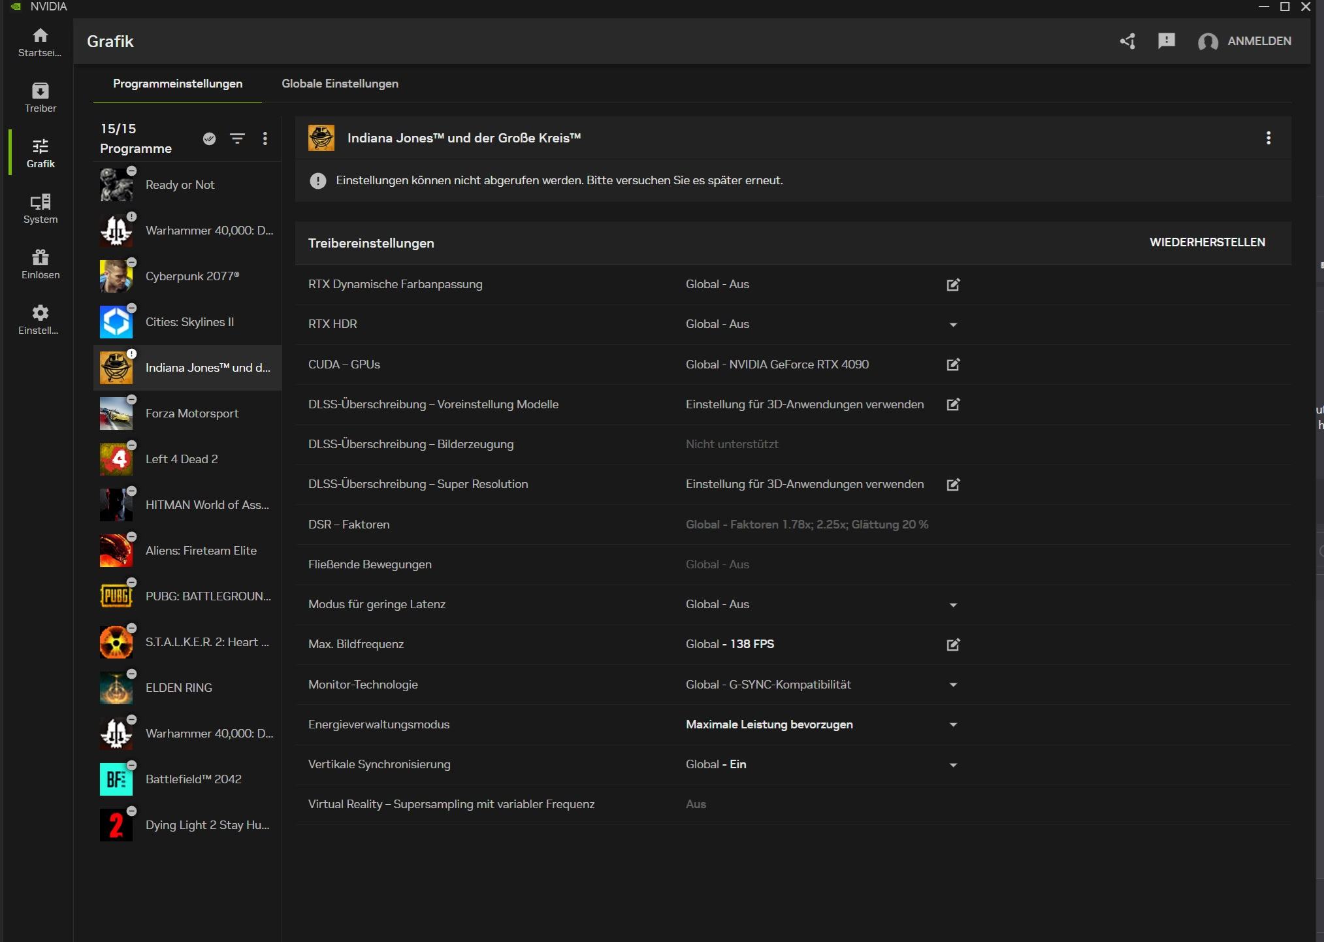Edit the Max. Bildfrequenz setting

(x=953, y=645)
